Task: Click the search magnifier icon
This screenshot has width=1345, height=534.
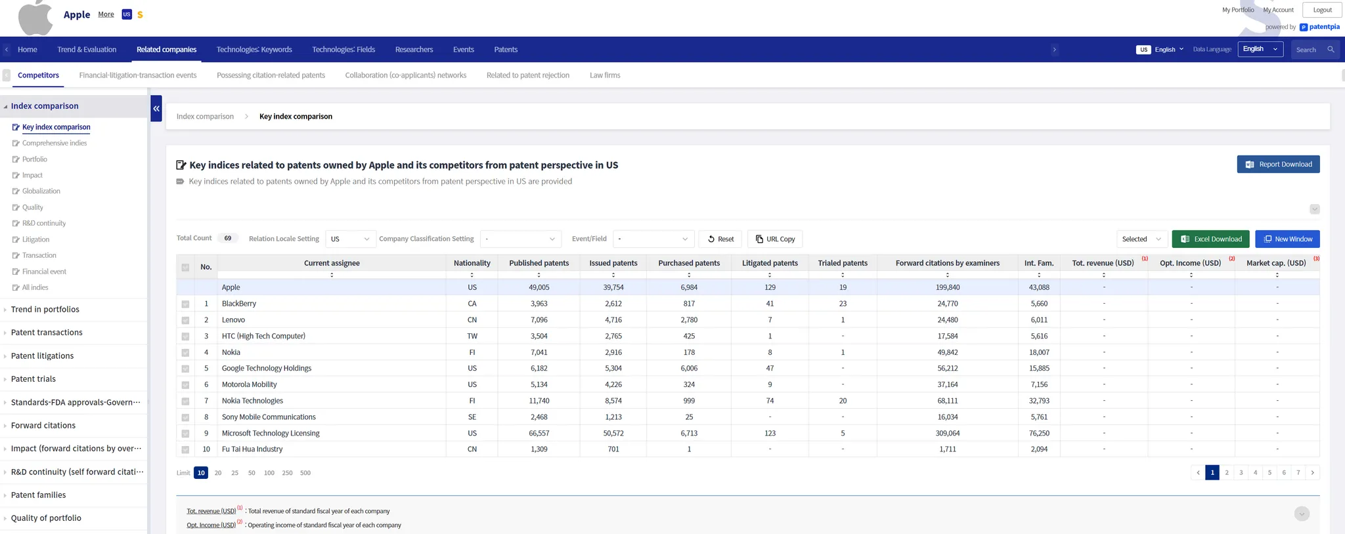Action: 1331,50
